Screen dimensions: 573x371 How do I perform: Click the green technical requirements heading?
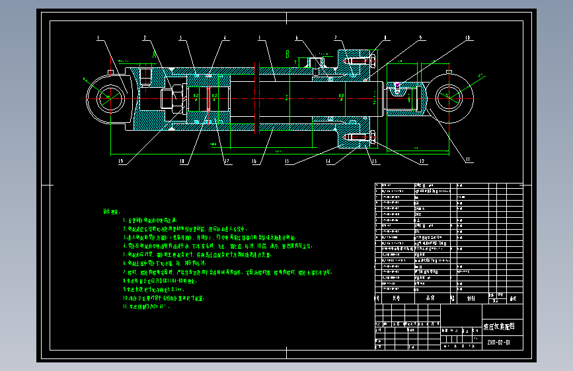tap(112, 212)
